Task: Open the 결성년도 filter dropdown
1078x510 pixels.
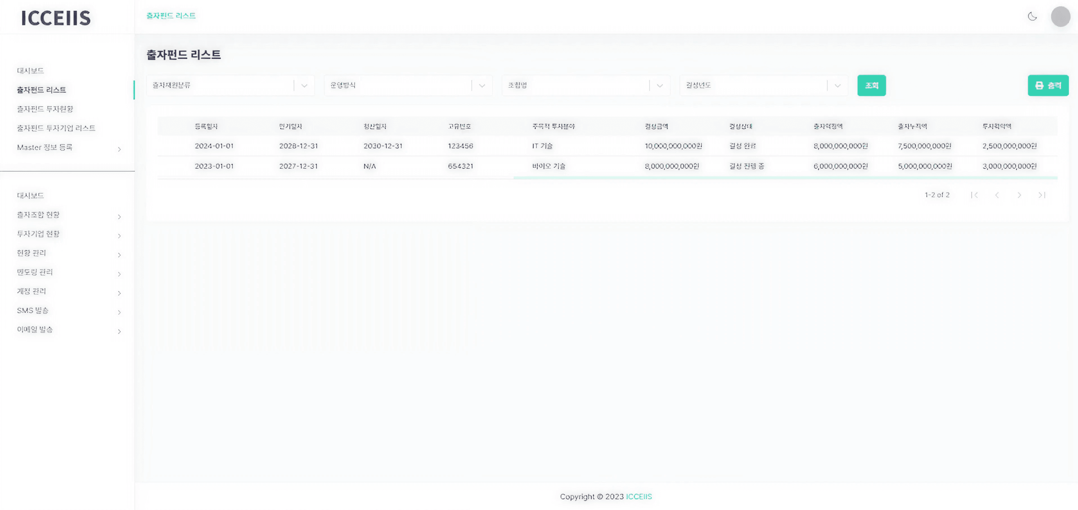Action: (x=837, y=85)
